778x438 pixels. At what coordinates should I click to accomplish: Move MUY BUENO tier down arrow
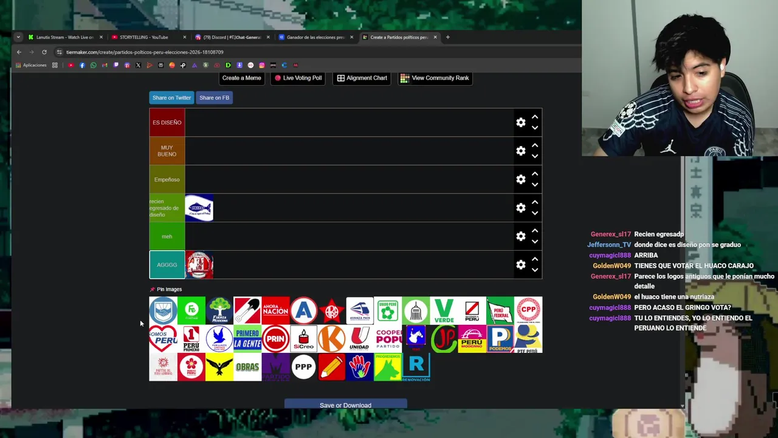click(x=535, y=156)
